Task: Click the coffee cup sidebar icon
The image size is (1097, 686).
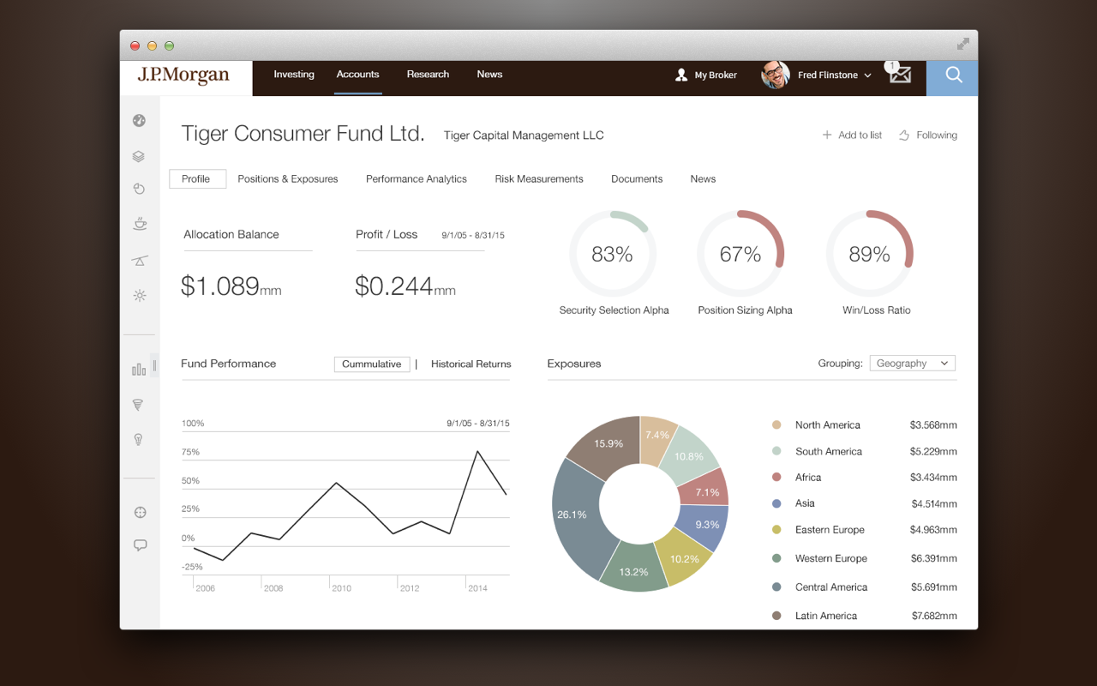Action: (139, 225)
